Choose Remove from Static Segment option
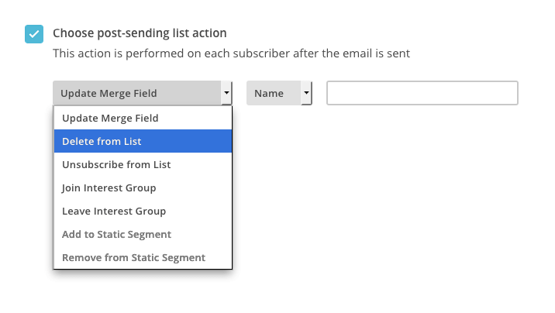The width and height of the screenshot is (555, 313). (x=143, y=257)
